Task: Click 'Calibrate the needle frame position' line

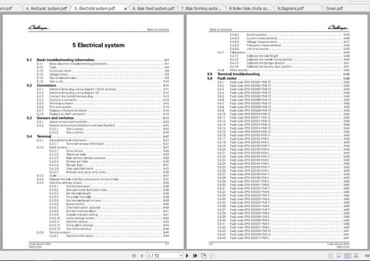Action: (x=290, y=59)
